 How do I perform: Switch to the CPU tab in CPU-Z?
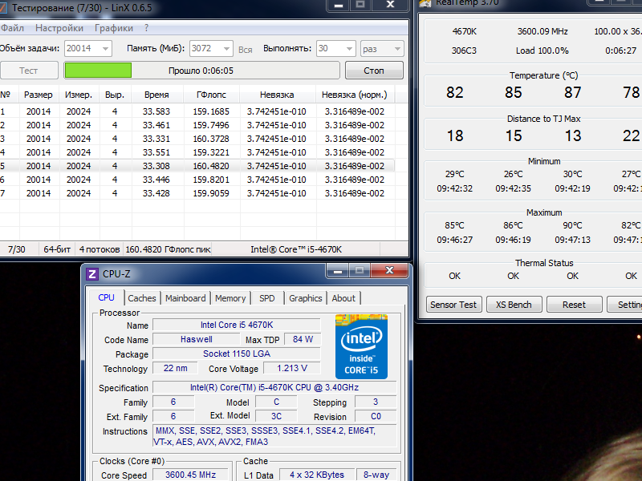point(107,297)
